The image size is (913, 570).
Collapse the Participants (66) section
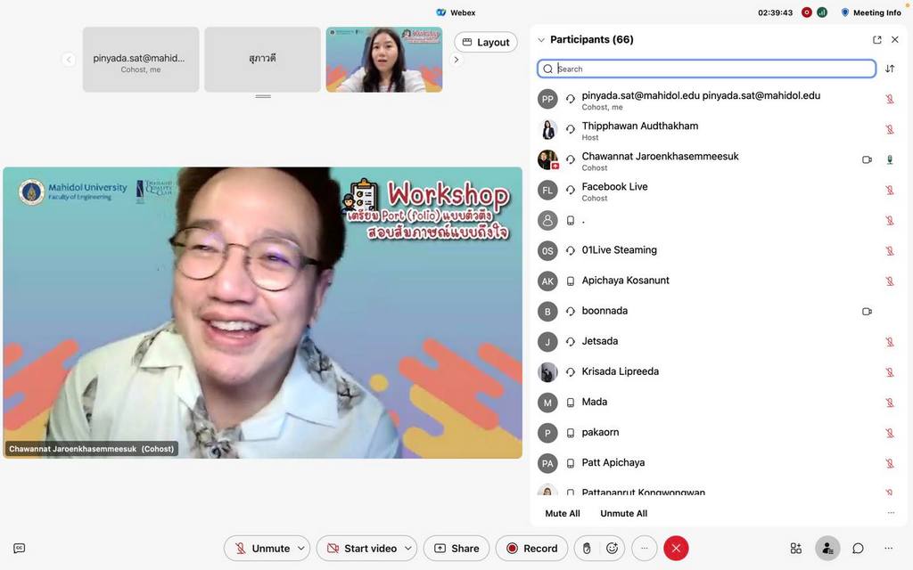coord(541,40)
